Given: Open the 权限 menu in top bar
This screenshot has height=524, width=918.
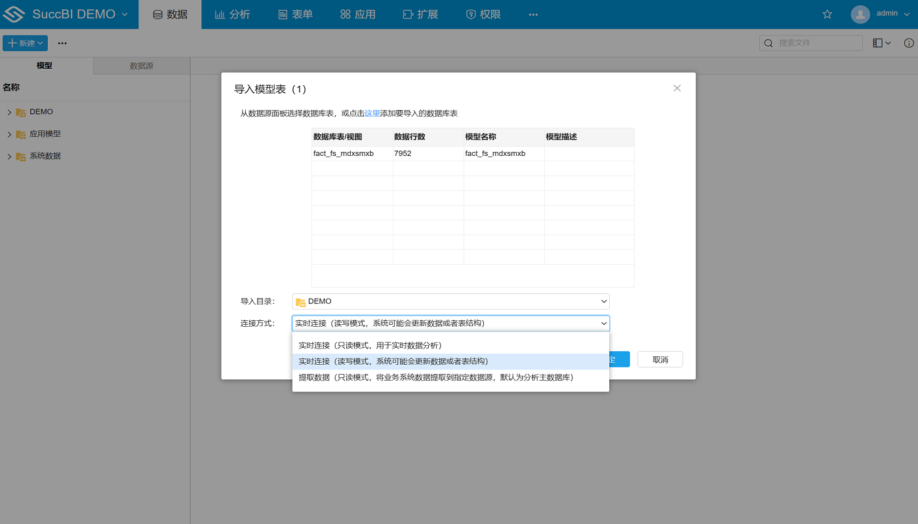Looking at the screenshot, I should (x=483, y=14).
